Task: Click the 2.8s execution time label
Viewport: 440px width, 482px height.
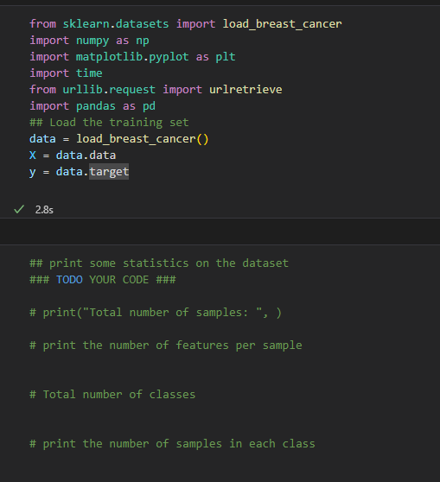Action: [x=44, y=210]
